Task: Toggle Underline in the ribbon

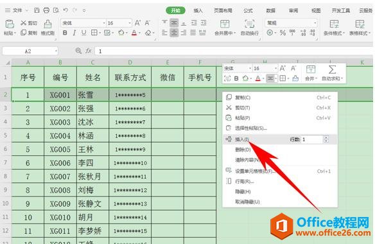Action: pos(83,33)
